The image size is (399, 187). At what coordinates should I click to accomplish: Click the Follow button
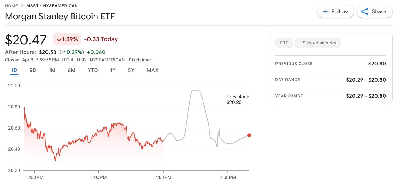pyautogui.click(x=335, y=11)
